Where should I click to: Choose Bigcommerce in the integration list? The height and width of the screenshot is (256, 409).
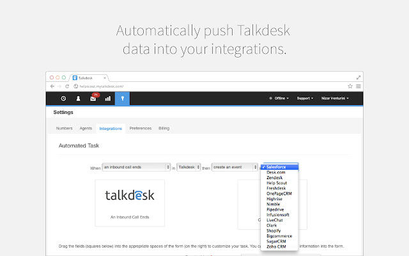(279, 236)
